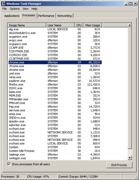Screen dimensions: 139x180
Task: Select the System Idle Process row
Action: (55, 151)
